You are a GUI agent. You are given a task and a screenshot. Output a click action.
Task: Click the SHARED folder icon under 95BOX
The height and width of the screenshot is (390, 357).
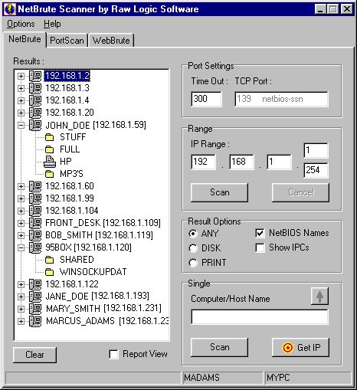[x=50, y=260]
